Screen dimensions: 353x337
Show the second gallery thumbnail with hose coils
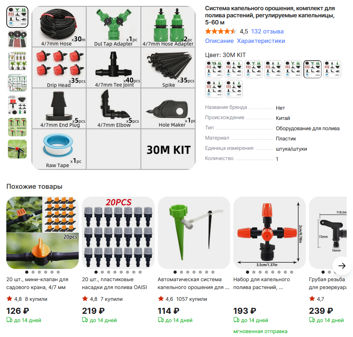[17, 39]
